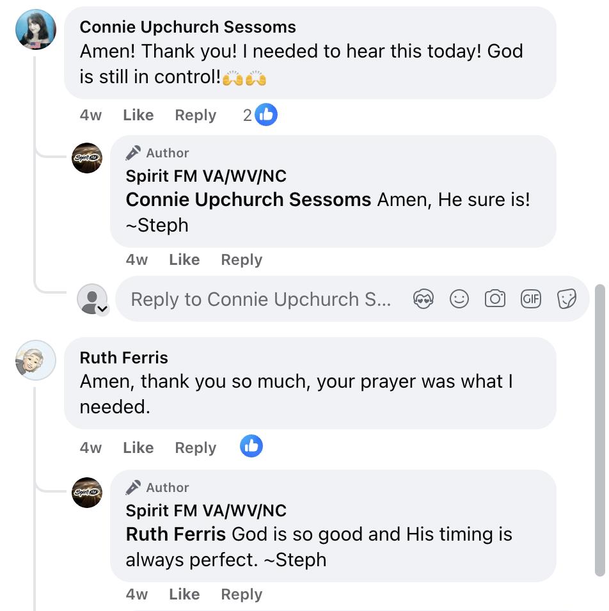Open Connie Upchurch Sessoms's profile picture
The image size is (609, 611).
(x=36, y=30)
